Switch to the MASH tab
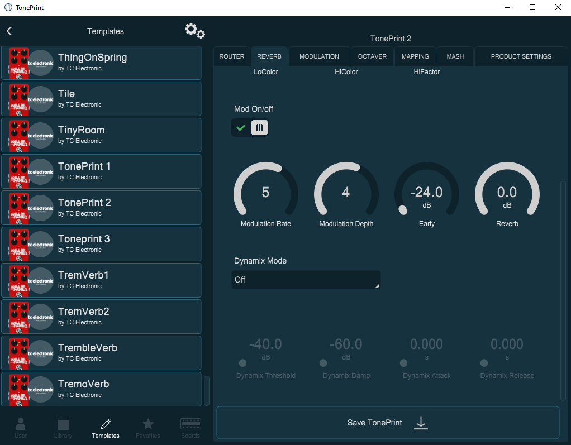The image size is (571, 445). click(x=455, y=56)
